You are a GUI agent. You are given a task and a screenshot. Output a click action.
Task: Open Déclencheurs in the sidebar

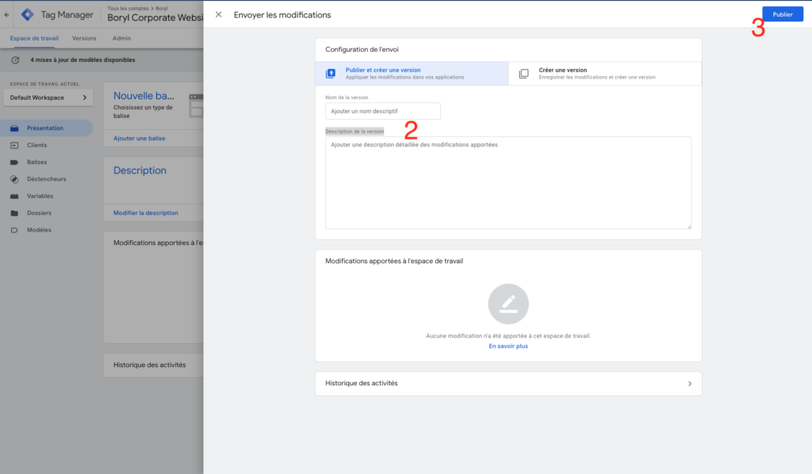[47, 179]
